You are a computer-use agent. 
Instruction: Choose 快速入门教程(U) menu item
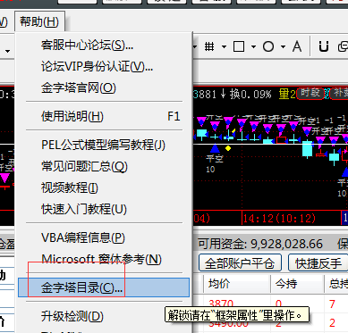tap(104, 209)
